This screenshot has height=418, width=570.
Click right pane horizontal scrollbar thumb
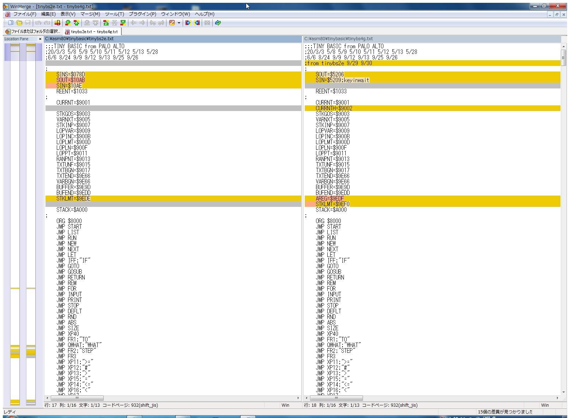(336, 398)
